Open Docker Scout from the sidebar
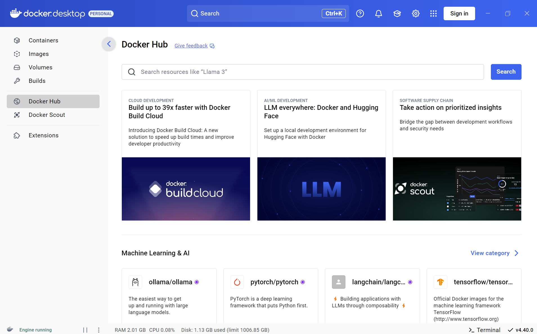The image size is (537, 334). pos(17,115)
